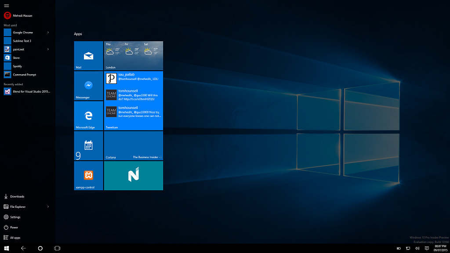Click the taskbar clock 03:07 PM
This screenshot has height=253, width=450.
pos(440,249)
